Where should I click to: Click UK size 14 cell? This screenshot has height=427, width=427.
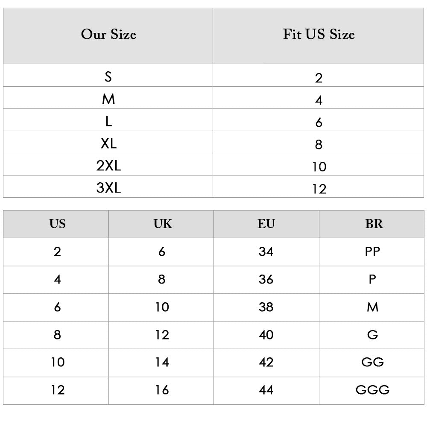pyautogui.click(x=162, y=362)
